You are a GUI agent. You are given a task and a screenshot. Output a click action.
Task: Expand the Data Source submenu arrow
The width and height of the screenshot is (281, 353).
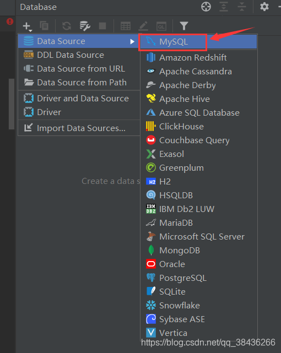[132, 41]
